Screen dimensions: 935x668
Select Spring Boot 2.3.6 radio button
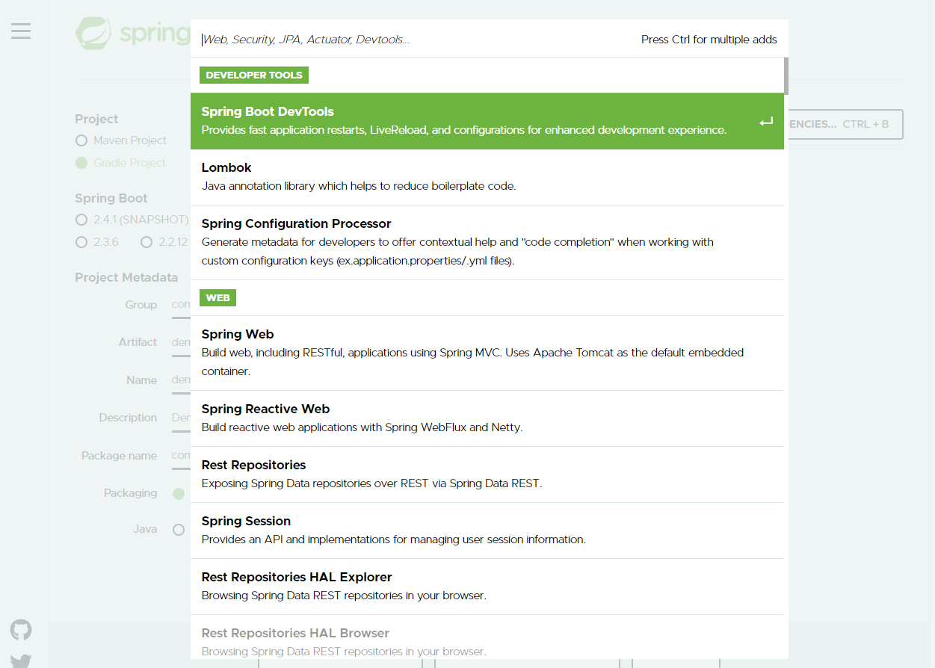[81, 242]
